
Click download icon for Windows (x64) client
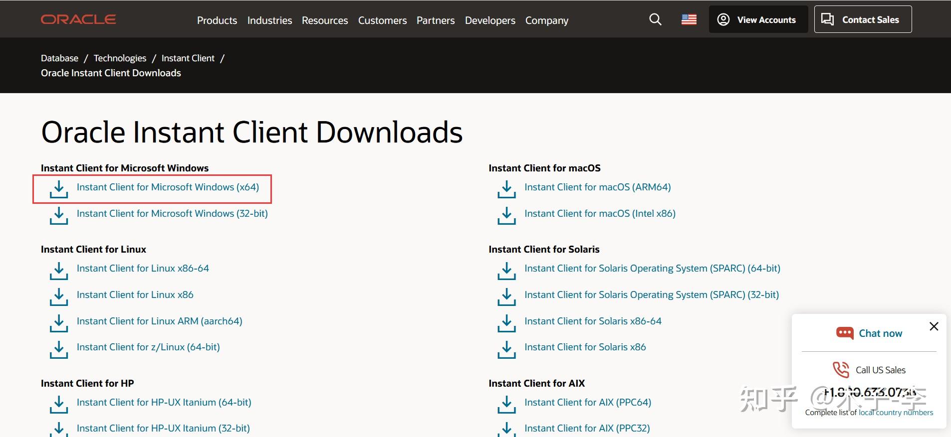pos(59,189)
